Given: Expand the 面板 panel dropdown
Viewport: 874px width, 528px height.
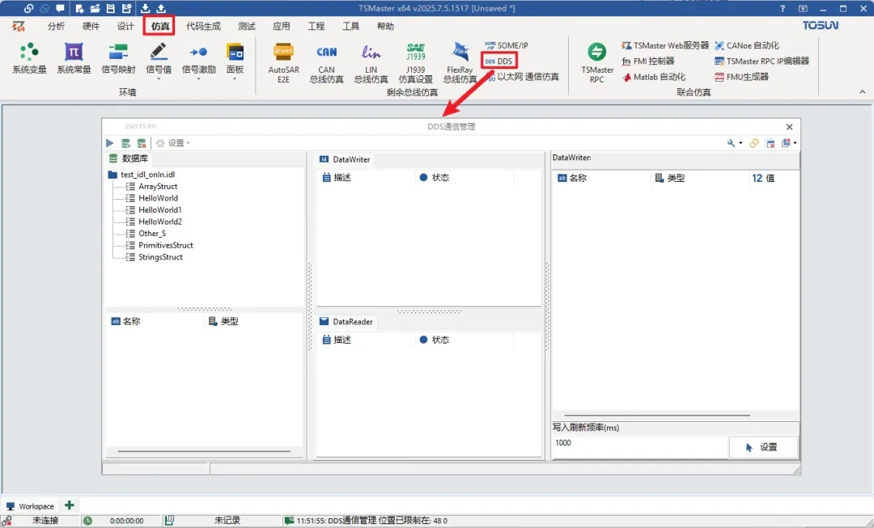Looking at the screenshot, I should pos(235,61).
